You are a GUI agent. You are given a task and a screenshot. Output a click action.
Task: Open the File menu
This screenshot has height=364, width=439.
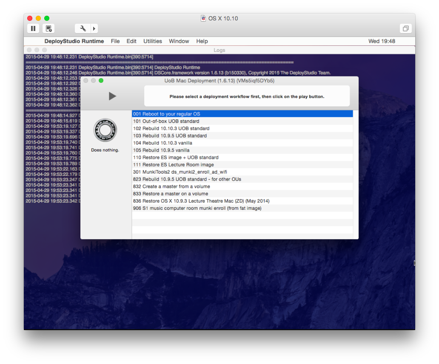(115, 41)
